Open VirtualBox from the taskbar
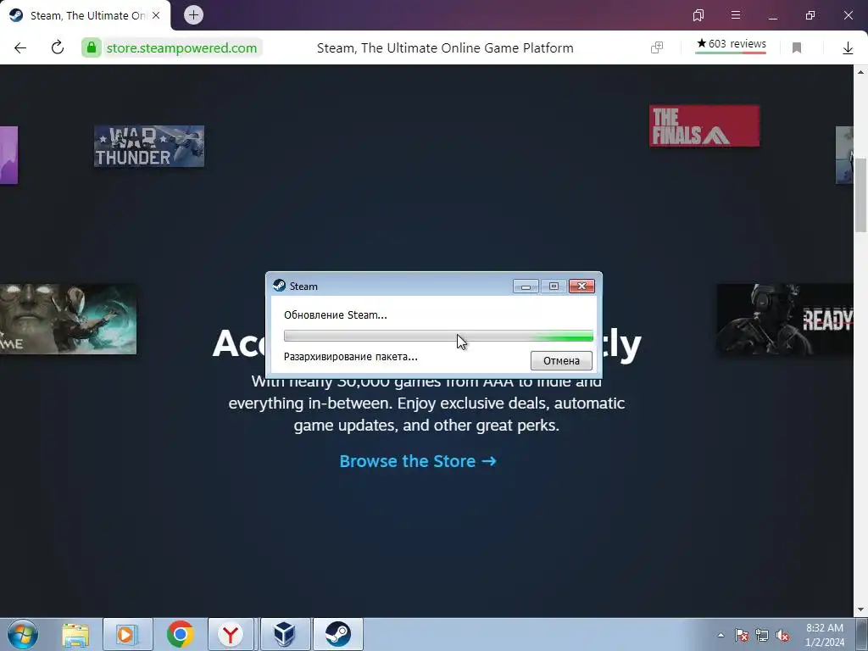The height and width of the screenshot is (651, 868). (285, 634)
